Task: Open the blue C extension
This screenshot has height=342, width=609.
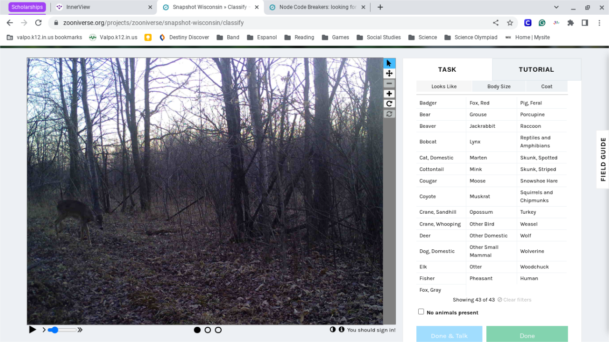Action: (528, 23)
